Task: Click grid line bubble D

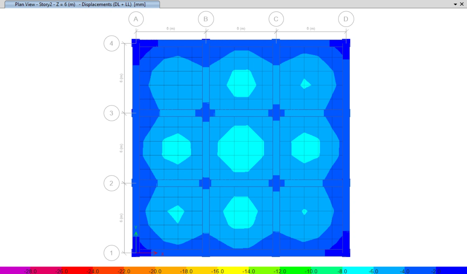Action: [x=346, y=19]
